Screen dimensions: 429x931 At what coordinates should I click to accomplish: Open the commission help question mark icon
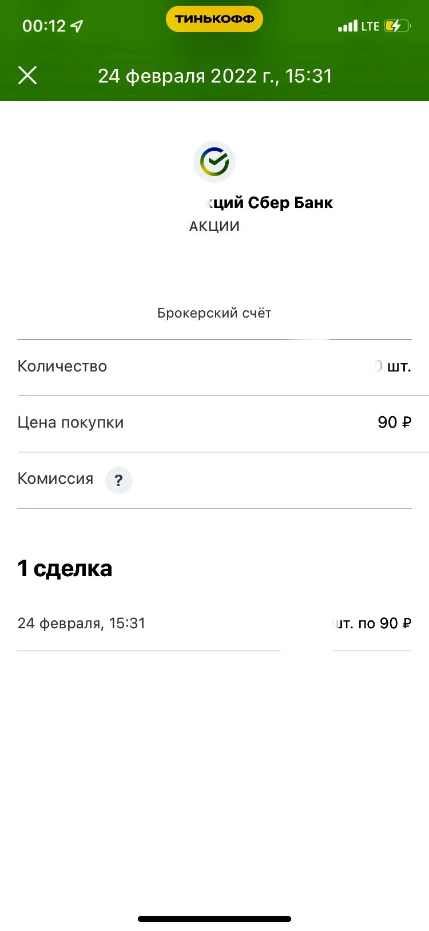pyautogui.click(x=119, y=480)
